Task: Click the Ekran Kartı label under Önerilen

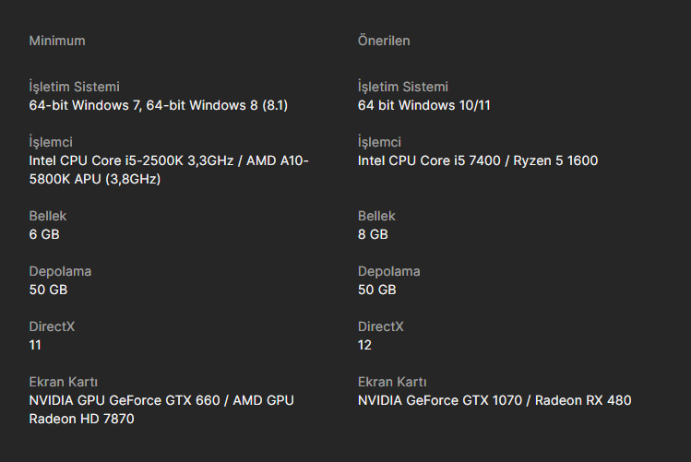Action: [392, 382]
